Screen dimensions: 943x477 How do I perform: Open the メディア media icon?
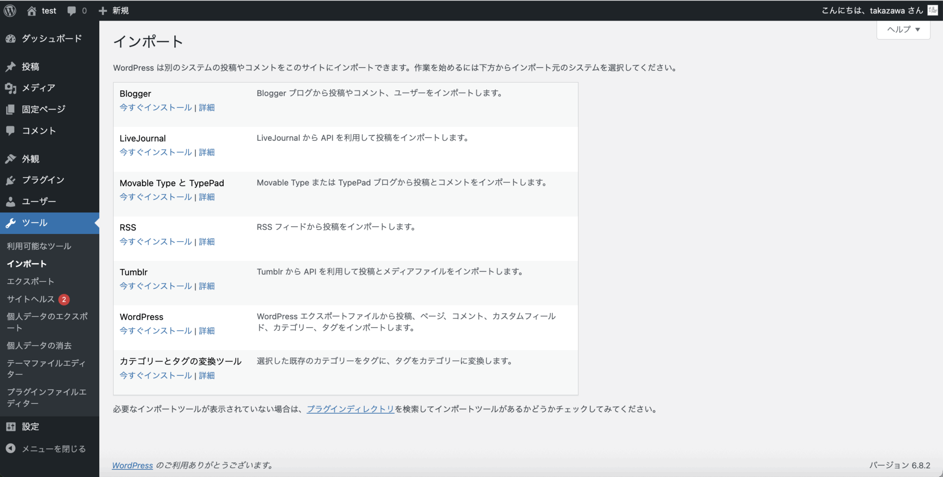[x=11, y=88]
